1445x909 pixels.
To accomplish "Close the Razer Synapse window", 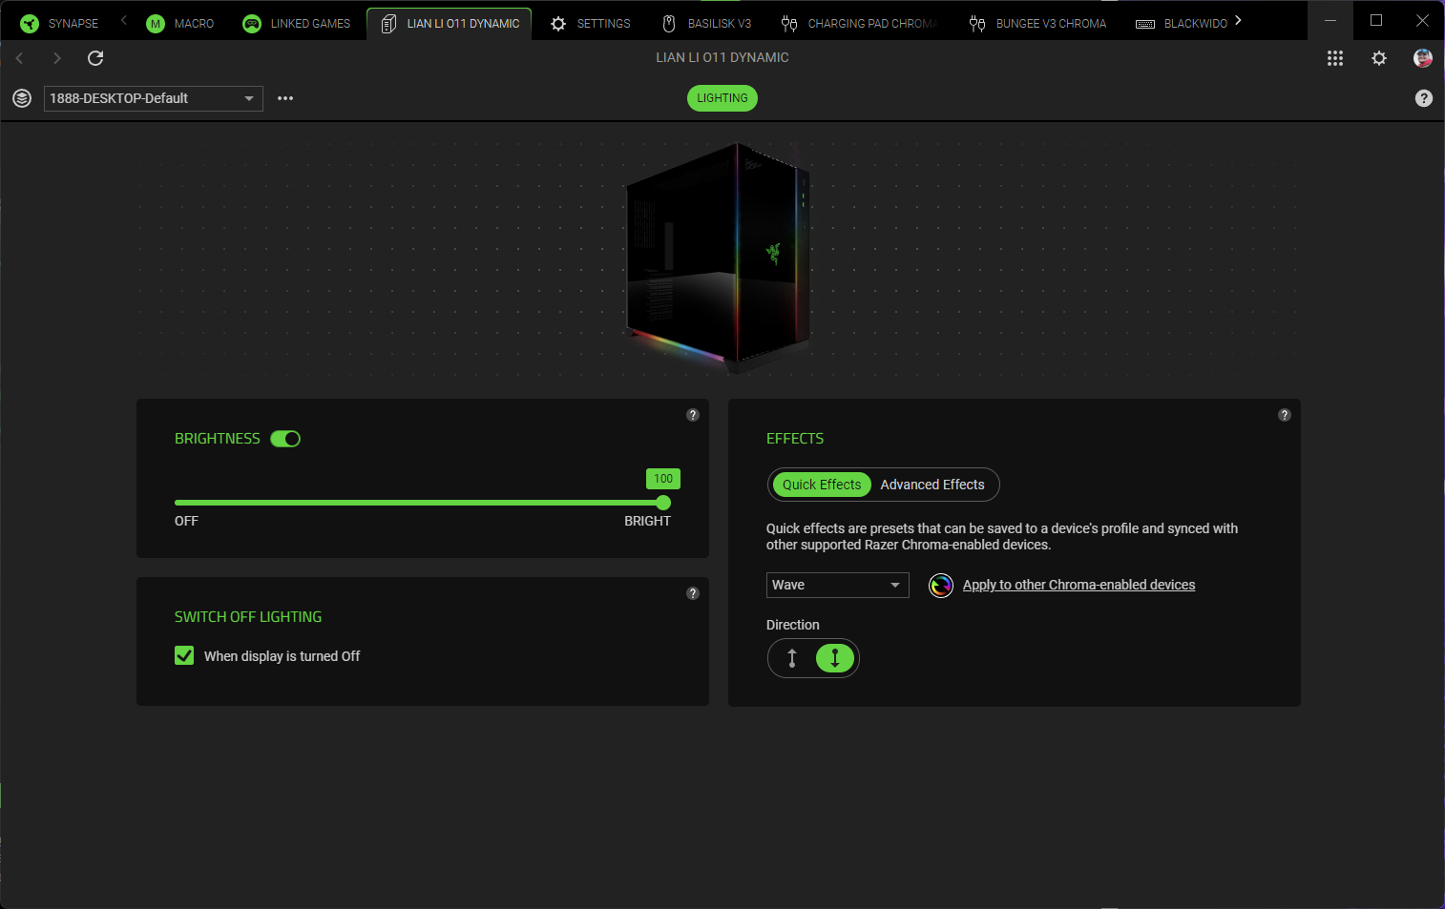I will pos(1422,20).
